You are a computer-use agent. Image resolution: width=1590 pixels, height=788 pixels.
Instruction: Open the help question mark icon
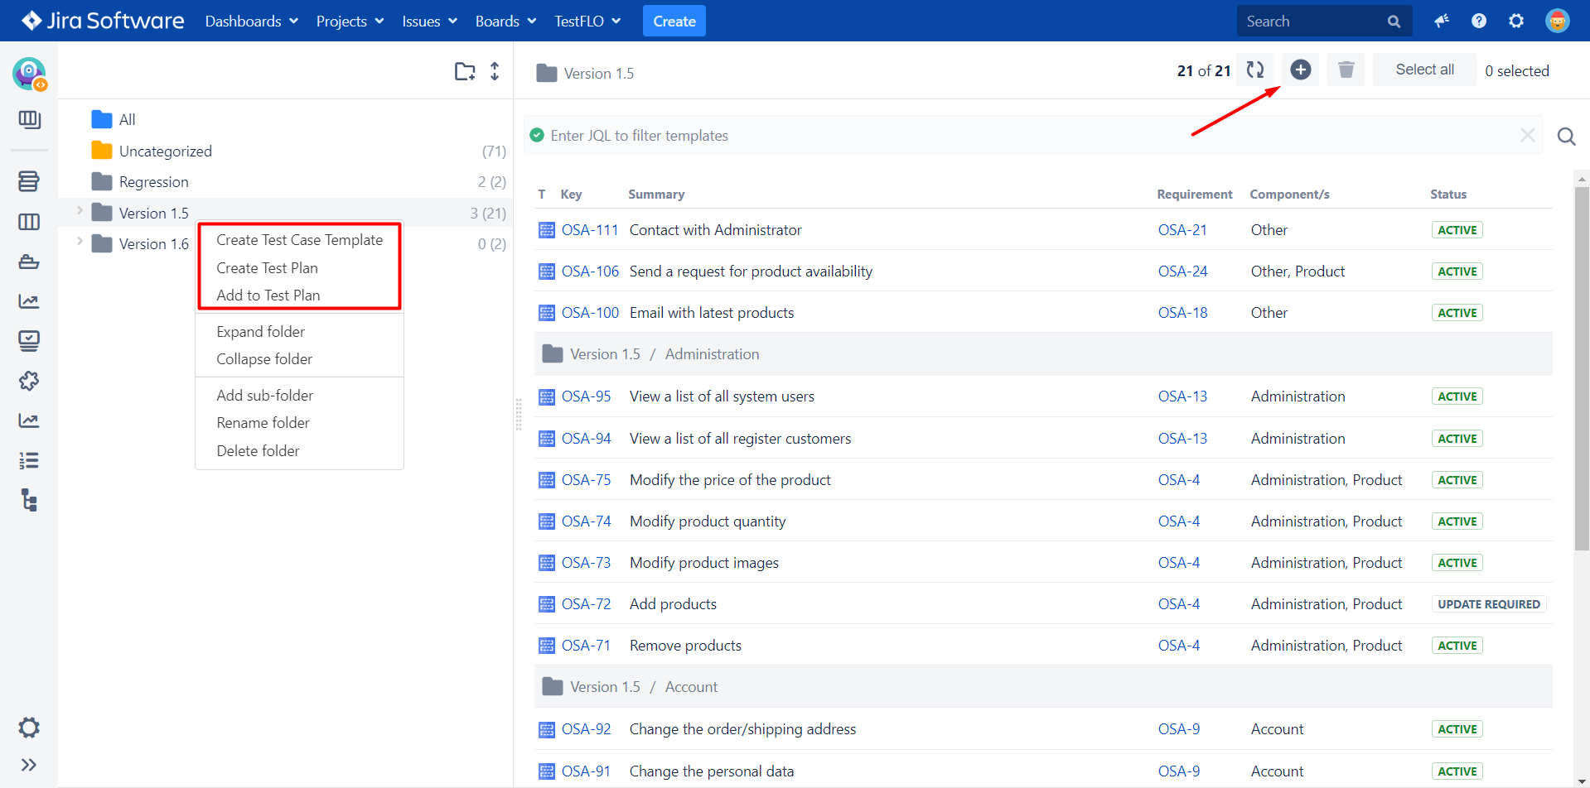click(x=1479, y=21)
